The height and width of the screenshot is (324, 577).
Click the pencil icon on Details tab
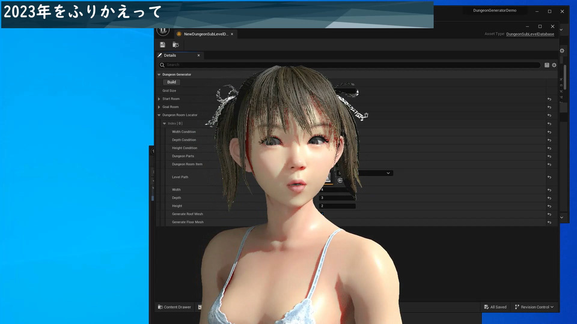[x=160, y=55]
